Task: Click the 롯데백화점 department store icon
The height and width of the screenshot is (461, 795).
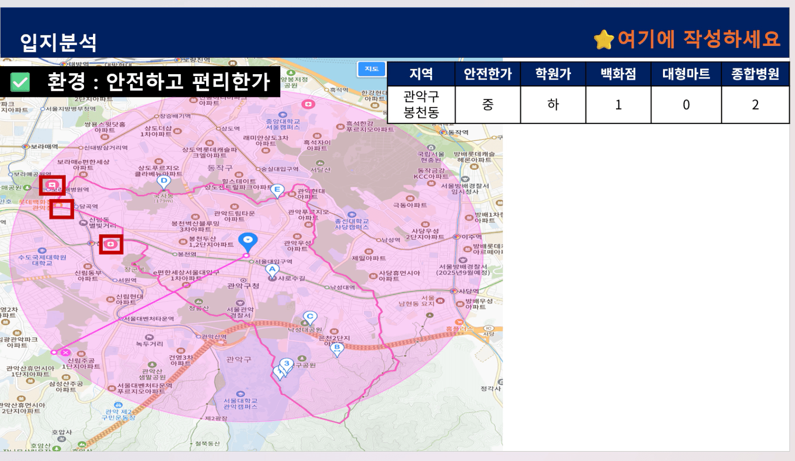Action: click(x=58, y=204)
